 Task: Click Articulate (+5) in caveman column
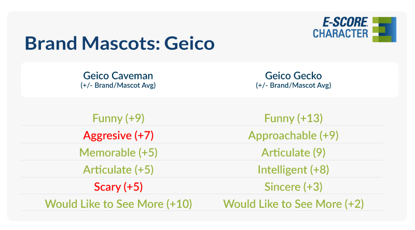pos(118,169)
